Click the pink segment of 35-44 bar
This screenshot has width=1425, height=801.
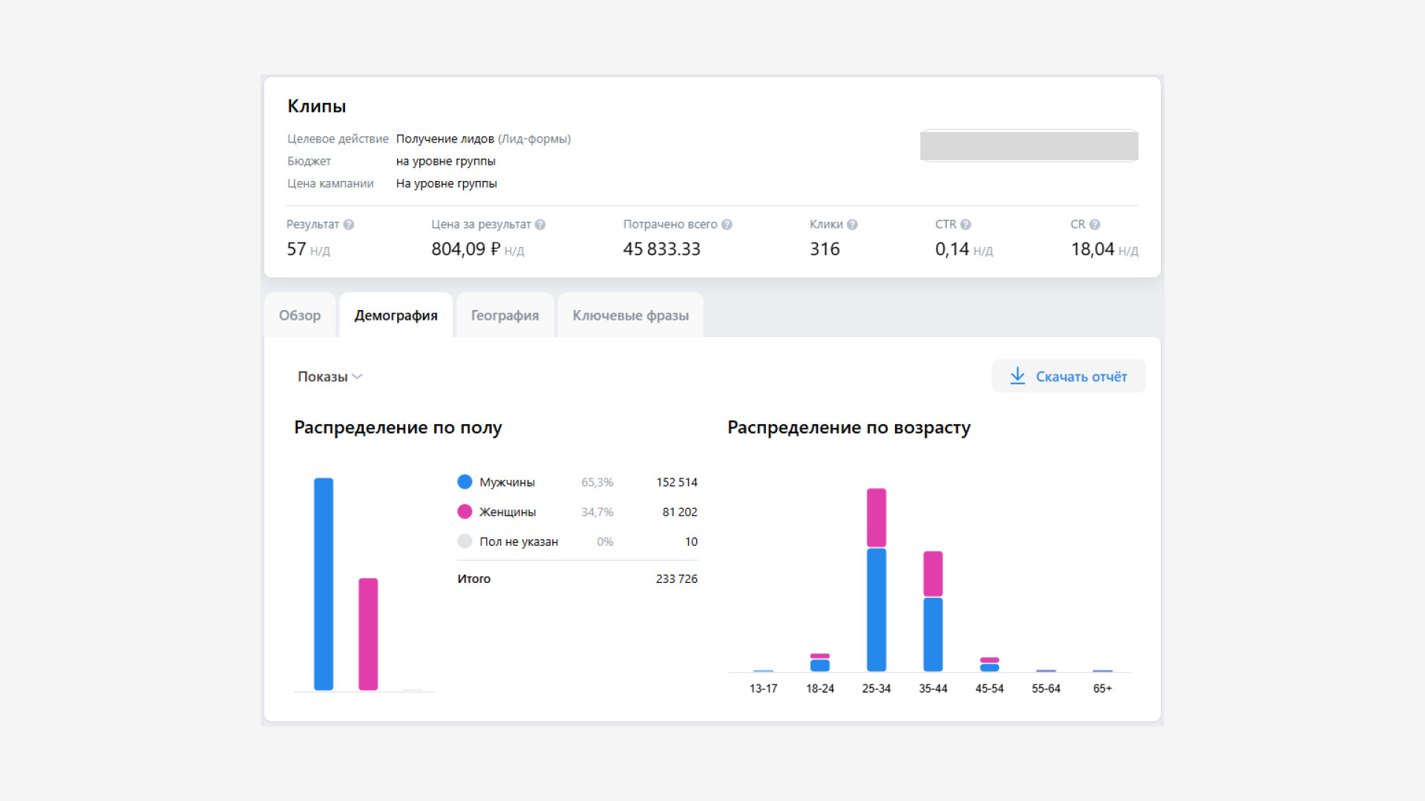point(933,573)
